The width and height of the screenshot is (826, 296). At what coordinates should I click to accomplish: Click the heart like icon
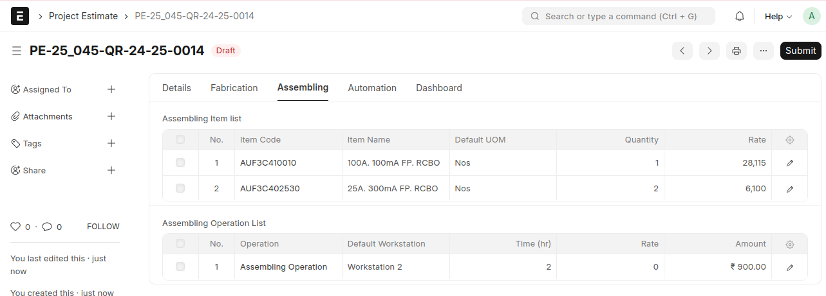click(x=15, y=227)
